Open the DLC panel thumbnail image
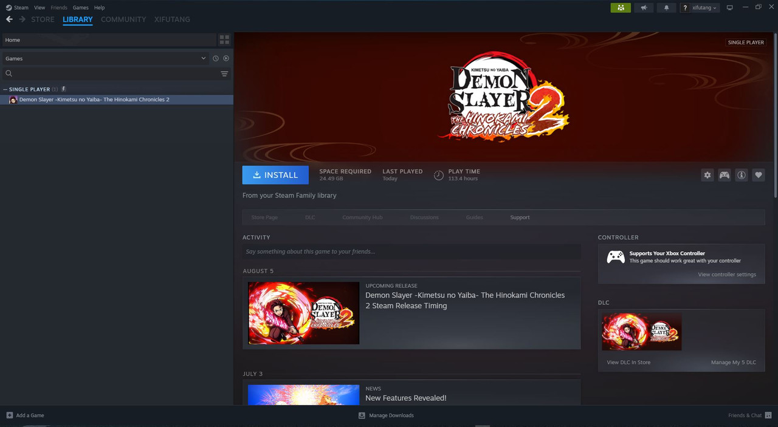 coord(642,332)
